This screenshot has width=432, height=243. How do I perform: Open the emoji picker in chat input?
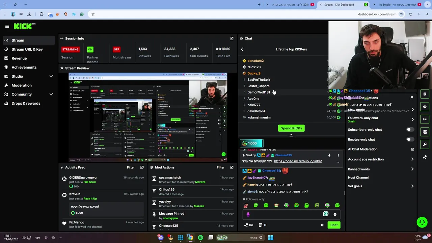point(335,214)
